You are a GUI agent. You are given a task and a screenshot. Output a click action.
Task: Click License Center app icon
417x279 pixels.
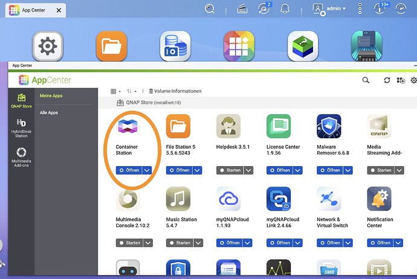[x=279, y=126]
